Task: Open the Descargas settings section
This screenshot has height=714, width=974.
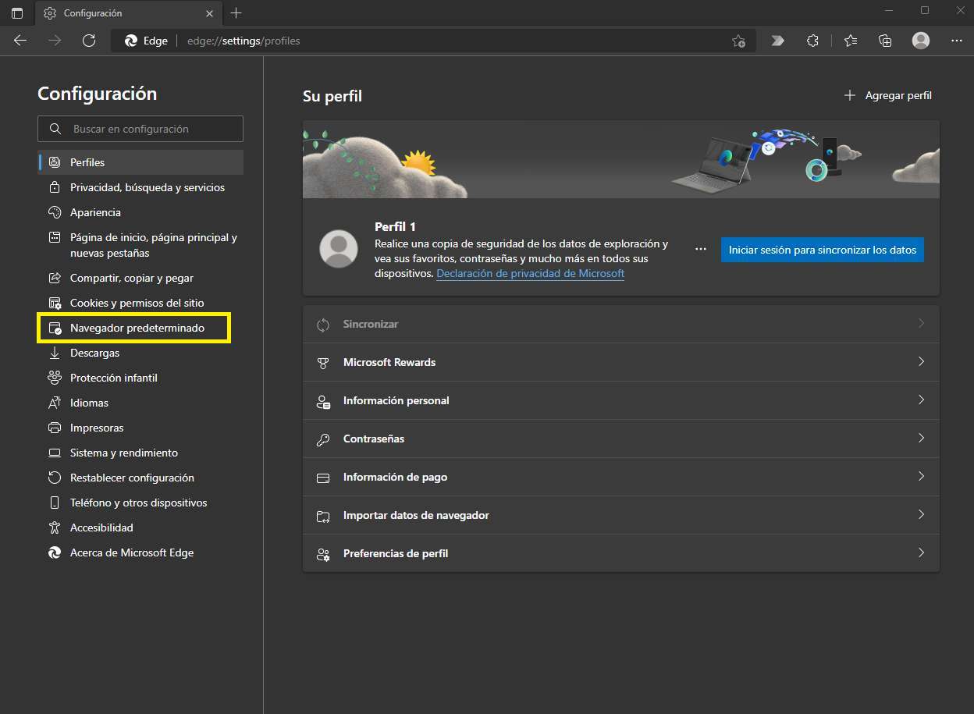Action: point(140,353)
